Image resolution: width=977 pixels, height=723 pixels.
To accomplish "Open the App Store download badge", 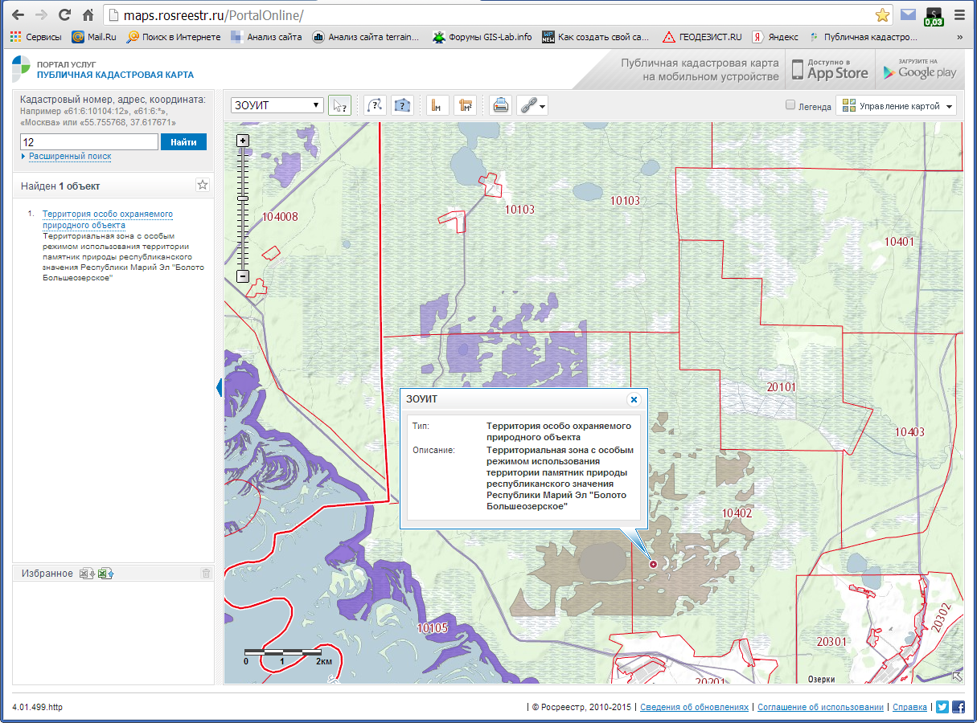I will click(x=830, y=70).
